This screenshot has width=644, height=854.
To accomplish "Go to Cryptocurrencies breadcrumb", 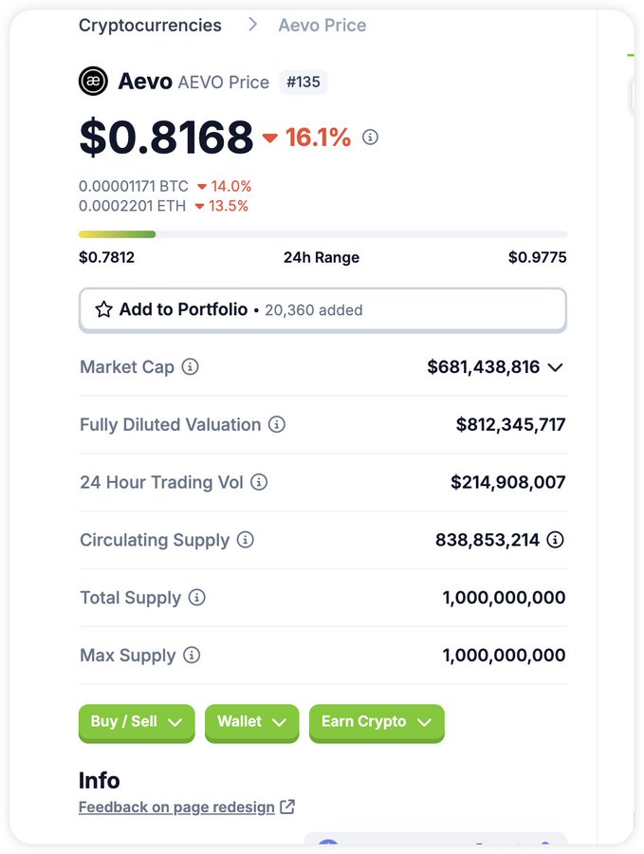I will (150, 25).
